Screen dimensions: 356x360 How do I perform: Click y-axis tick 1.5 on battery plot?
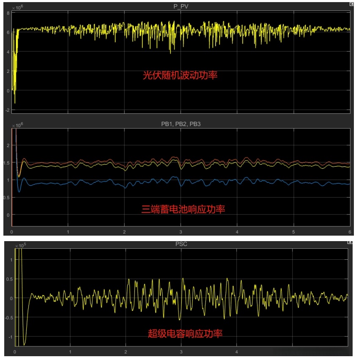(x=6, y=163)
